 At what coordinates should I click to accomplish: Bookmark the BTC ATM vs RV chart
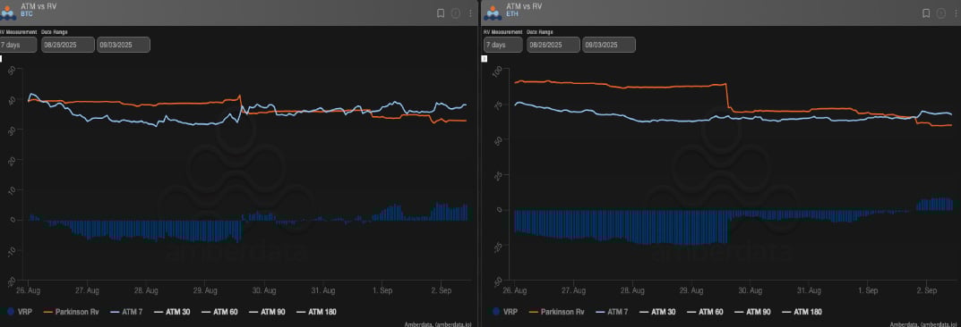(440, 13)
